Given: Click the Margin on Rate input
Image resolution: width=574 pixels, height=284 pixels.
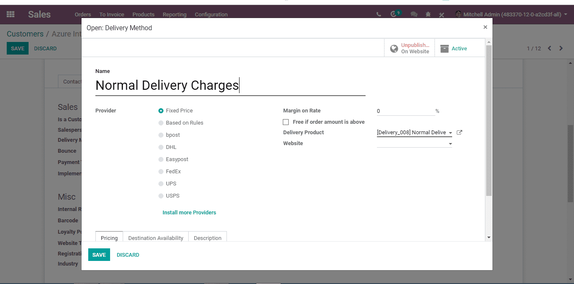Looking at the screenshot, I should 405,111.
